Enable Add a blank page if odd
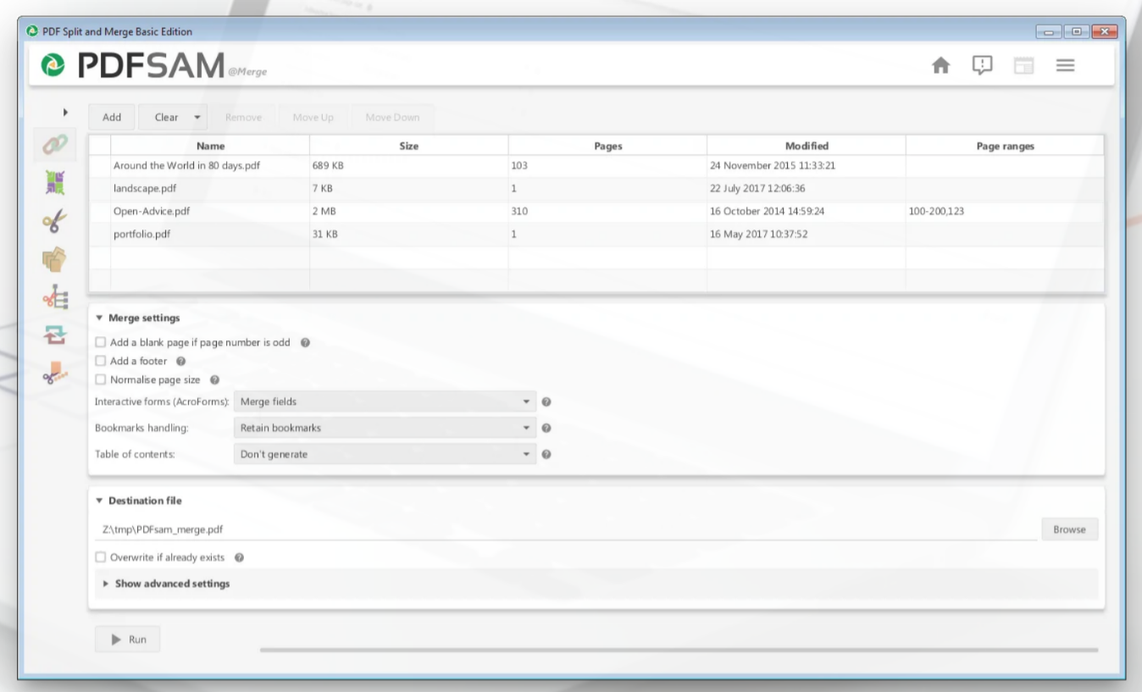 tap(101, 343)
